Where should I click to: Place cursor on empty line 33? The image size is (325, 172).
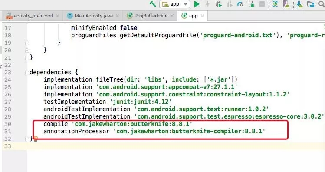click(x=176, y=146)
